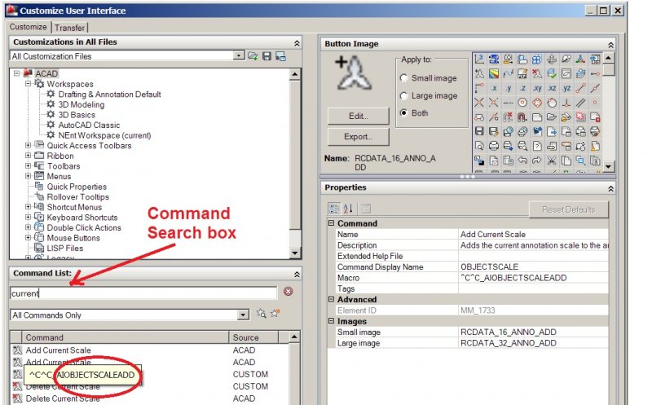Click into the command search box
The height and width of the screenshot is (405, 652).
pos(143,293)
